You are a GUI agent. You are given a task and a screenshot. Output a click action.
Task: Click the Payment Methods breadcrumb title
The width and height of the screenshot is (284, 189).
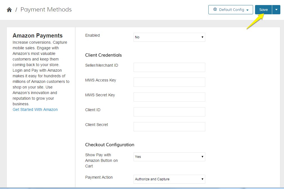click(x=46, y=10)
